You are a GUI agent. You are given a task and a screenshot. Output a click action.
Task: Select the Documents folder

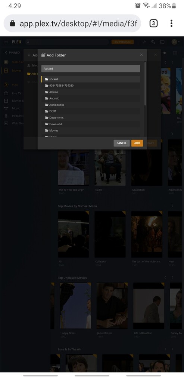click(x=91, y=117)
